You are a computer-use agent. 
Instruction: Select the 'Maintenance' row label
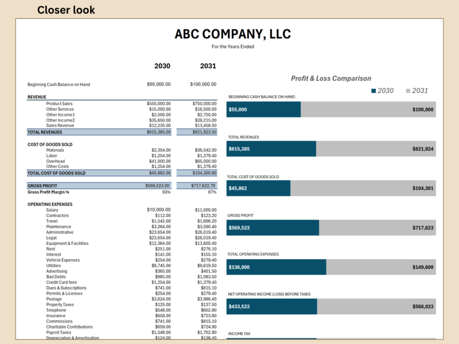point(59,226)
